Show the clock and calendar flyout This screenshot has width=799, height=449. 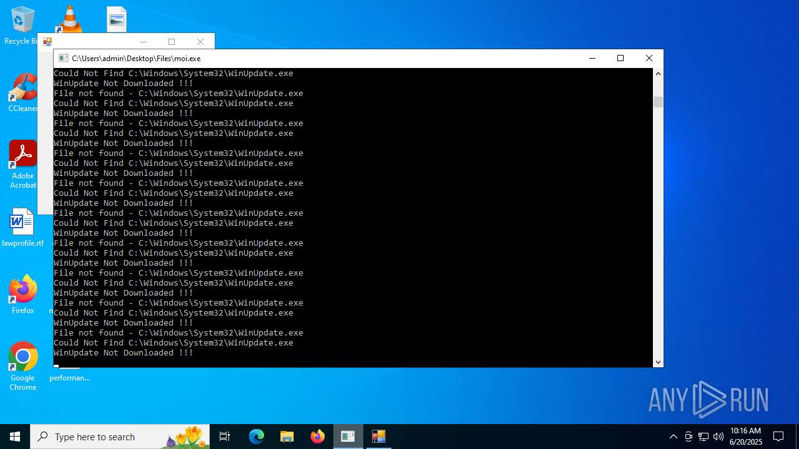(x=746, y=437)
